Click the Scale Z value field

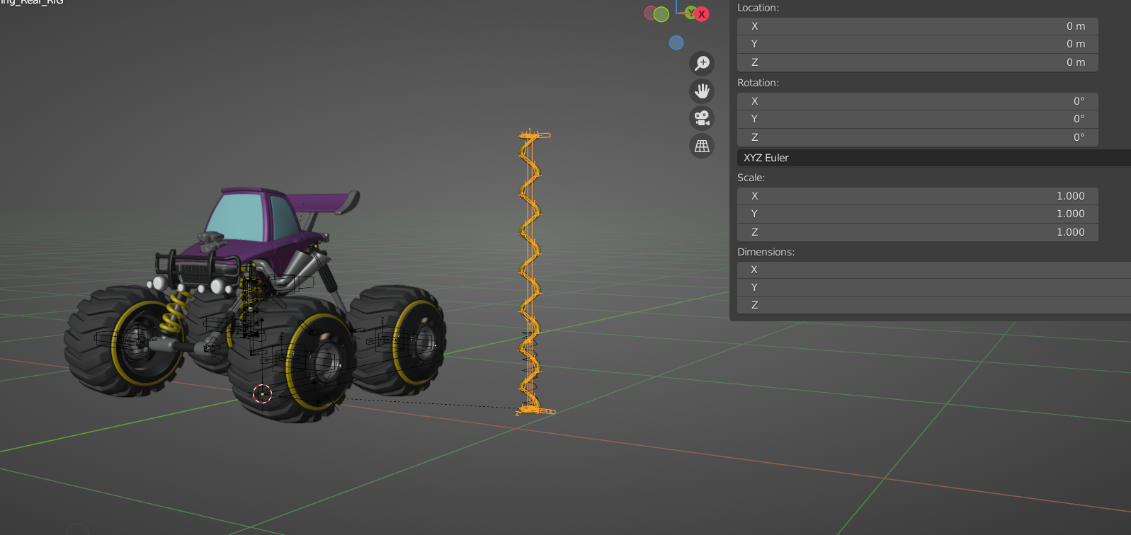click(x=917, y=232)
